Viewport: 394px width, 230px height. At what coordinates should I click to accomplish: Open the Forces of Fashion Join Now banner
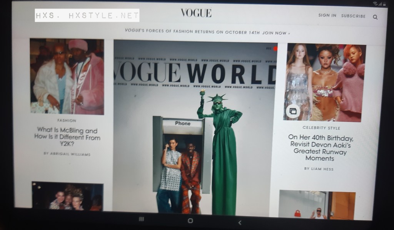click(208, 33)
